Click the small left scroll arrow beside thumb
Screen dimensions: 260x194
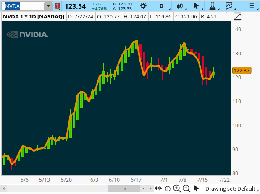pyautogui.click(x=144, y=189)
